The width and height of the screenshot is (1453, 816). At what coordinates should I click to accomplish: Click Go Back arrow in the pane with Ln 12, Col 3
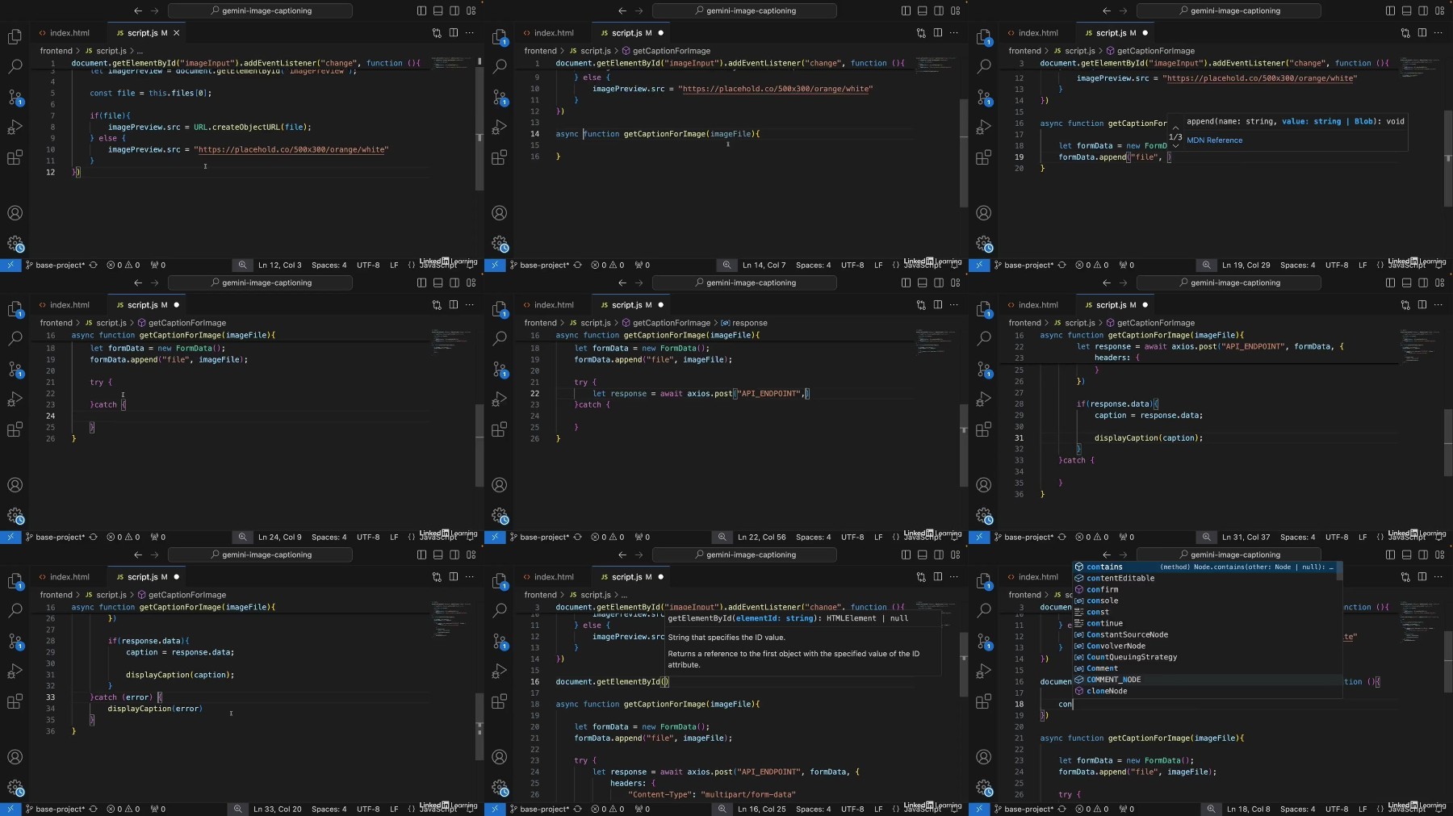138,10
